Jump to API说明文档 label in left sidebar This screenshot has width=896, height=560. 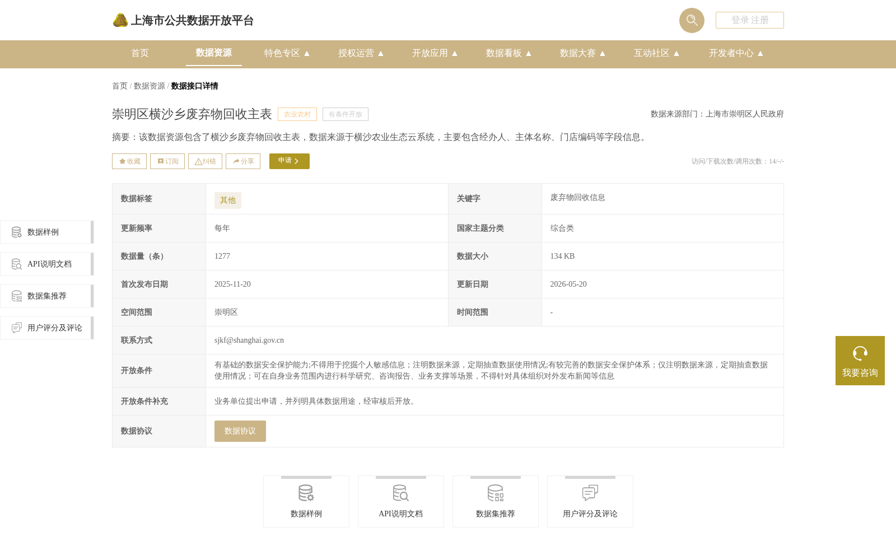pyautogui.click(x=49, y=264)
